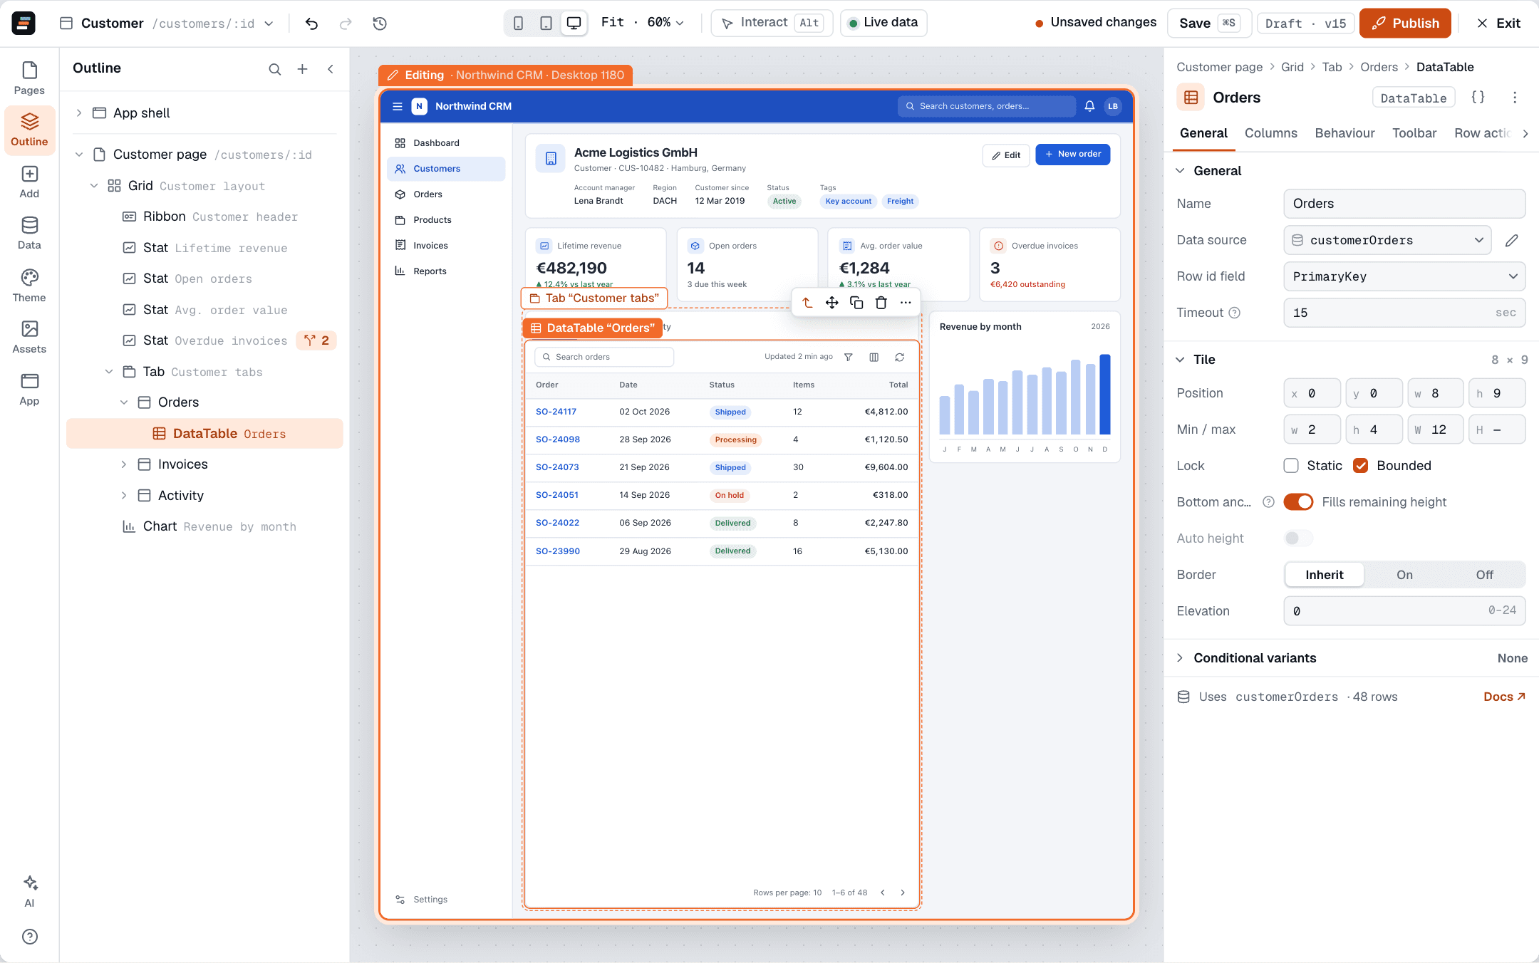
Task: Delete the selected DataTable
Action: [x=881, y=303]
